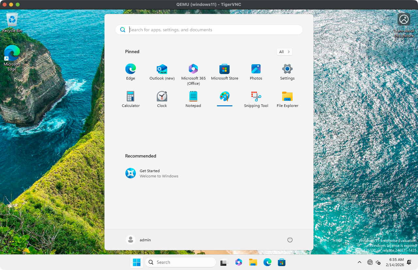Toggle the Start button on taskbar
The image size is (418, 270).
pyautogui.click(x=137, y=262)
